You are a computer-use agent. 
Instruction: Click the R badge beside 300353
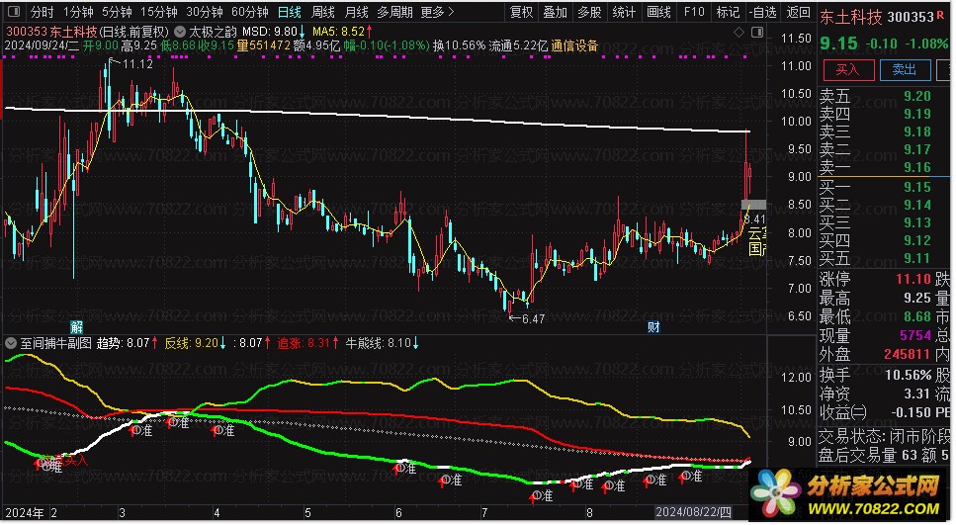tap(940, 14)
